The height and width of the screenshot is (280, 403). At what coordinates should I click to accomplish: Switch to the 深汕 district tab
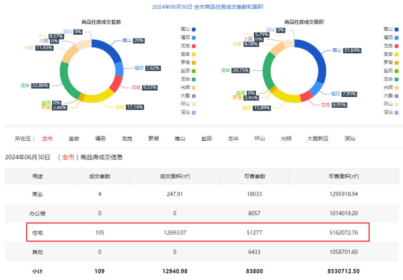(x=350, y=139)
